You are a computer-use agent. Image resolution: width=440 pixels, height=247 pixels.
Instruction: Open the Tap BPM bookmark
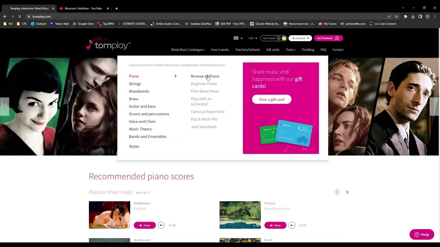(x=106, y=24)
